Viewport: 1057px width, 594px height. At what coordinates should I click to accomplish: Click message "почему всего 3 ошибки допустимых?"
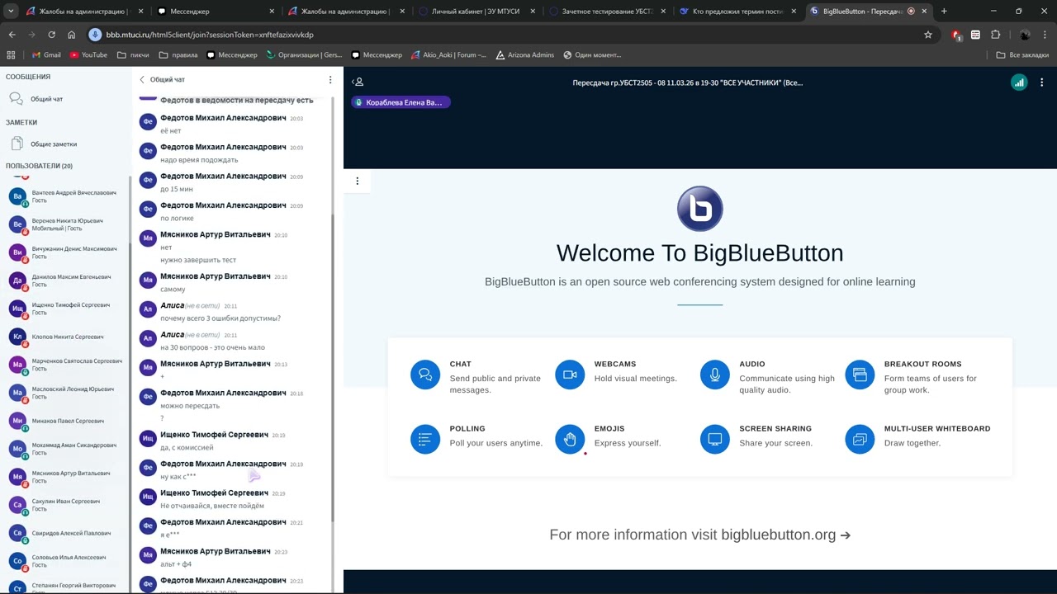[x=220, y=318]
